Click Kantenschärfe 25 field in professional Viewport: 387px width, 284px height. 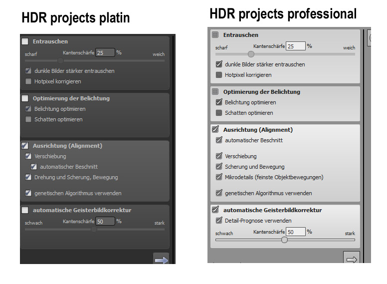tap(295, 46)
